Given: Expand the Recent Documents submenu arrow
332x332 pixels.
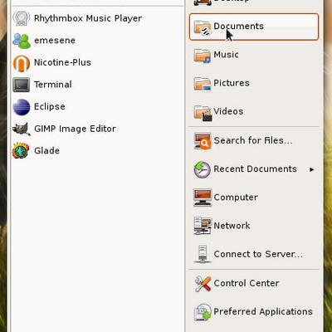Looking at the screenshot, I should [x=312, y=169].
